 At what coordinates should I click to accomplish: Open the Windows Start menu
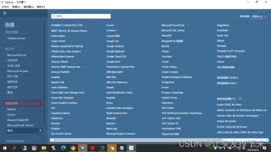coord(5,148)
